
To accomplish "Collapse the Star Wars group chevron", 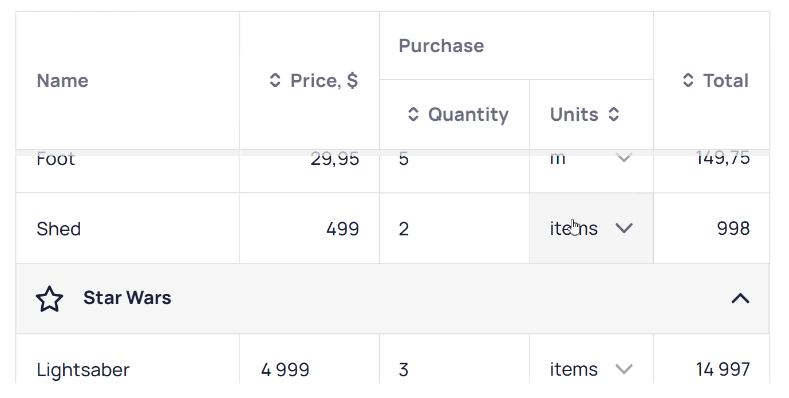I will coord(740,298).
